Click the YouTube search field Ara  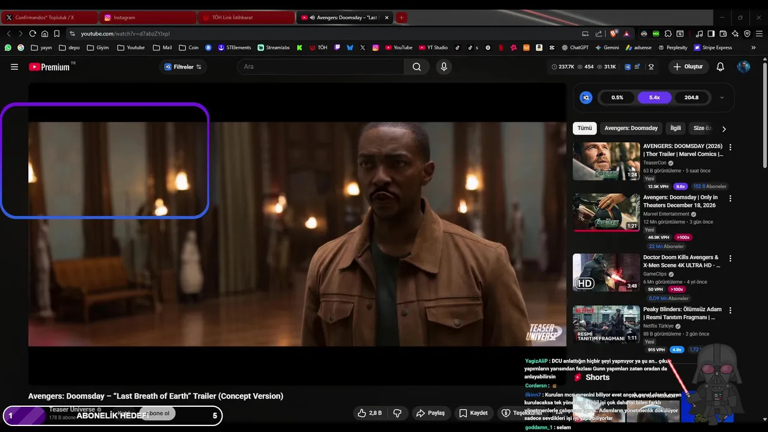point(320,67)
